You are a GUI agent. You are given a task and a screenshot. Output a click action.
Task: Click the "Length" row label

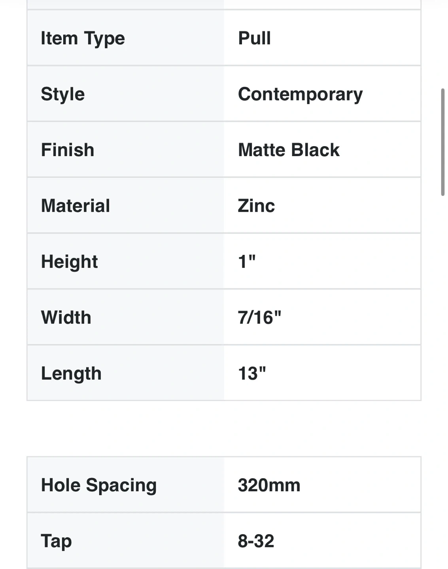71,373
